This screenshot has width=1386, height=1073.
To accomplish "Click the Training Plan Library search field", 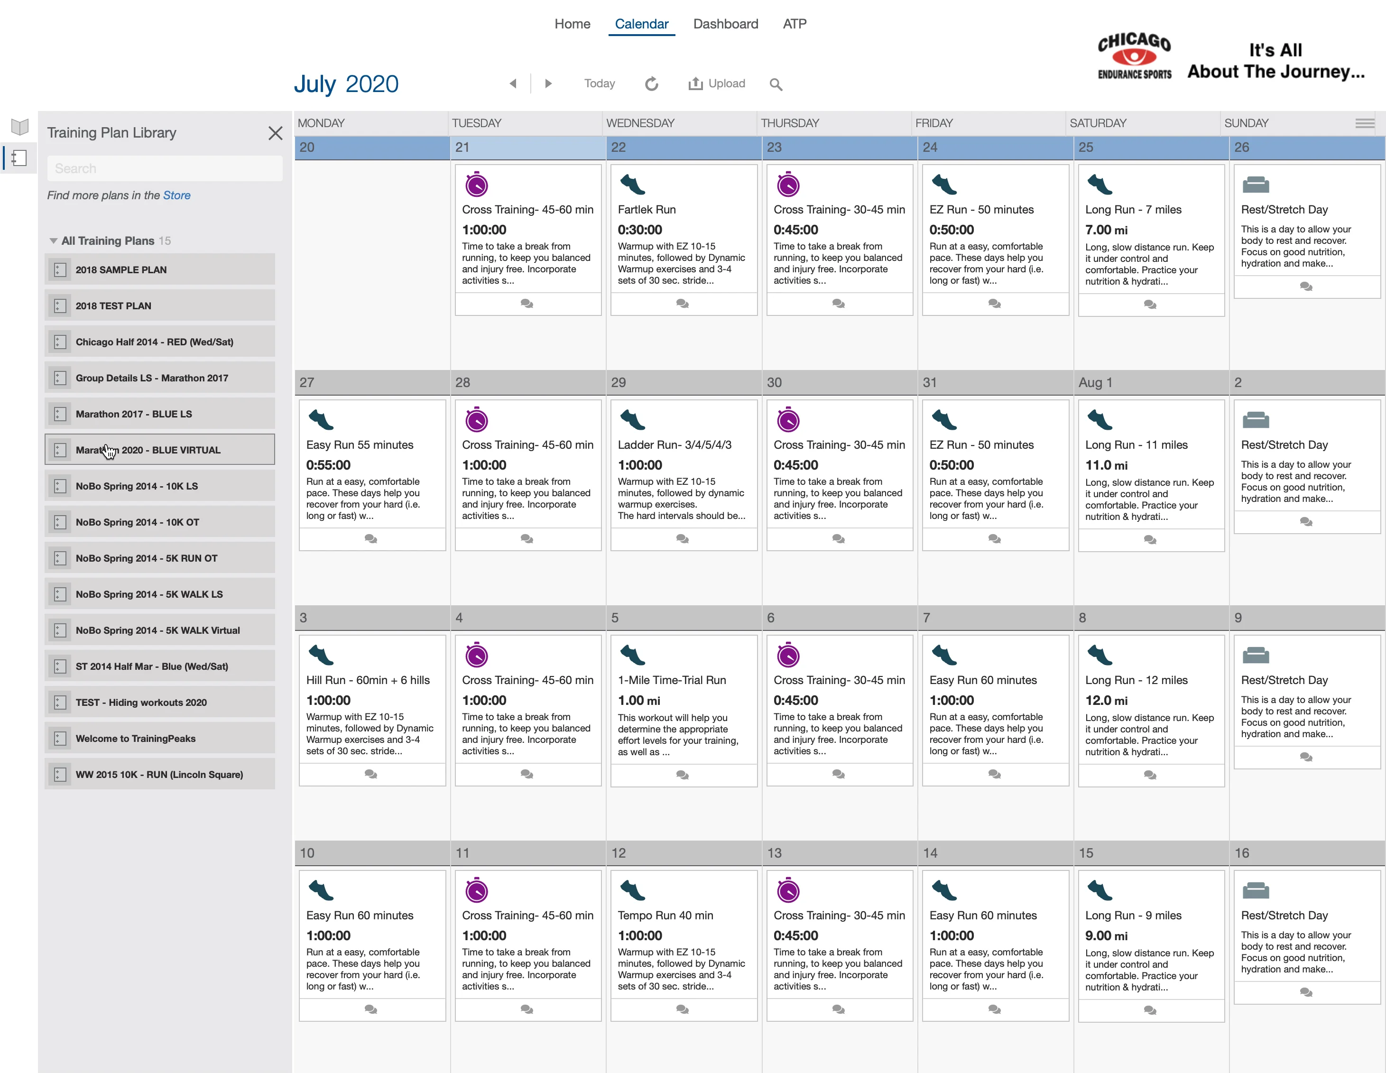I will (165, 168).
